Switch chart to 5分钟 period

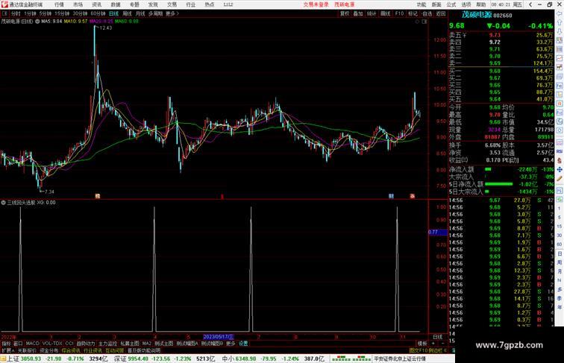46,13
